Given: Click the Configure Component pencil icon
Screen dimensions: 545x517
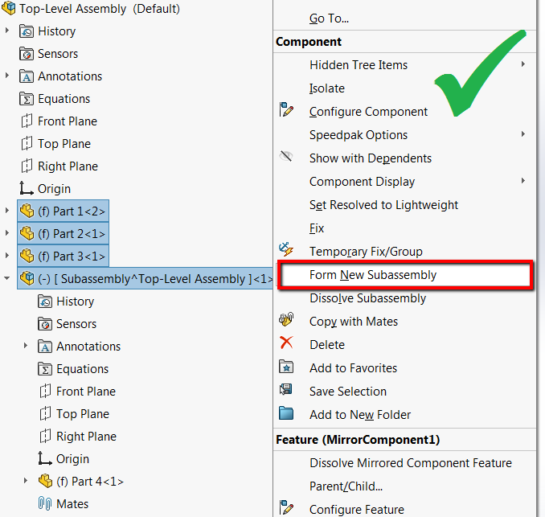Looking at the screenshot, I should pyautogui.click(x=286, y=109).
